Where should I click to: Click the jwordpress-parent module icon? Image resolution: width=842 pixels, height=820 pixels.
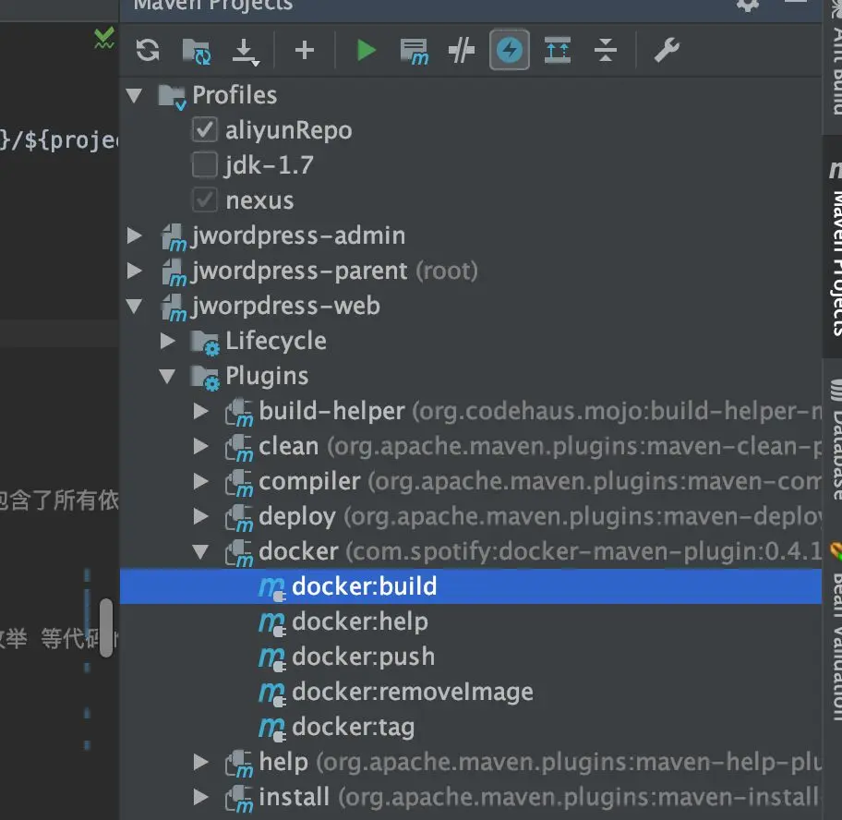coord(174,272)
